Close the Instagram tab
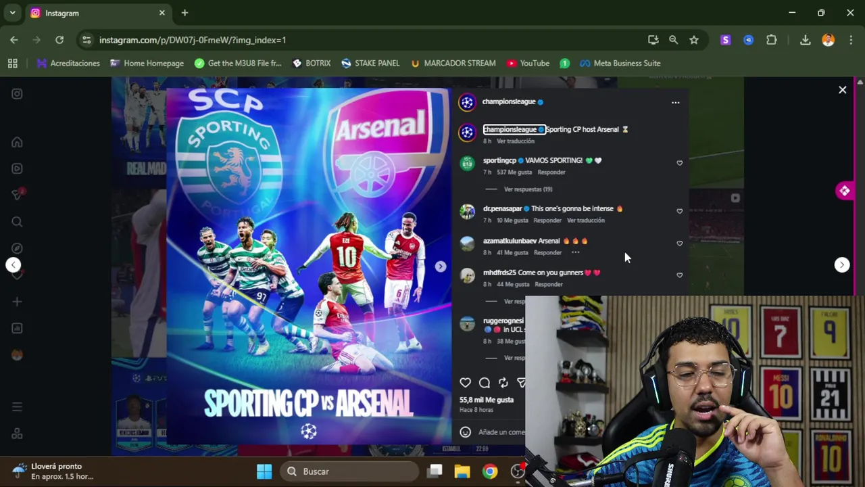865x487 pixels. [162, 13]
